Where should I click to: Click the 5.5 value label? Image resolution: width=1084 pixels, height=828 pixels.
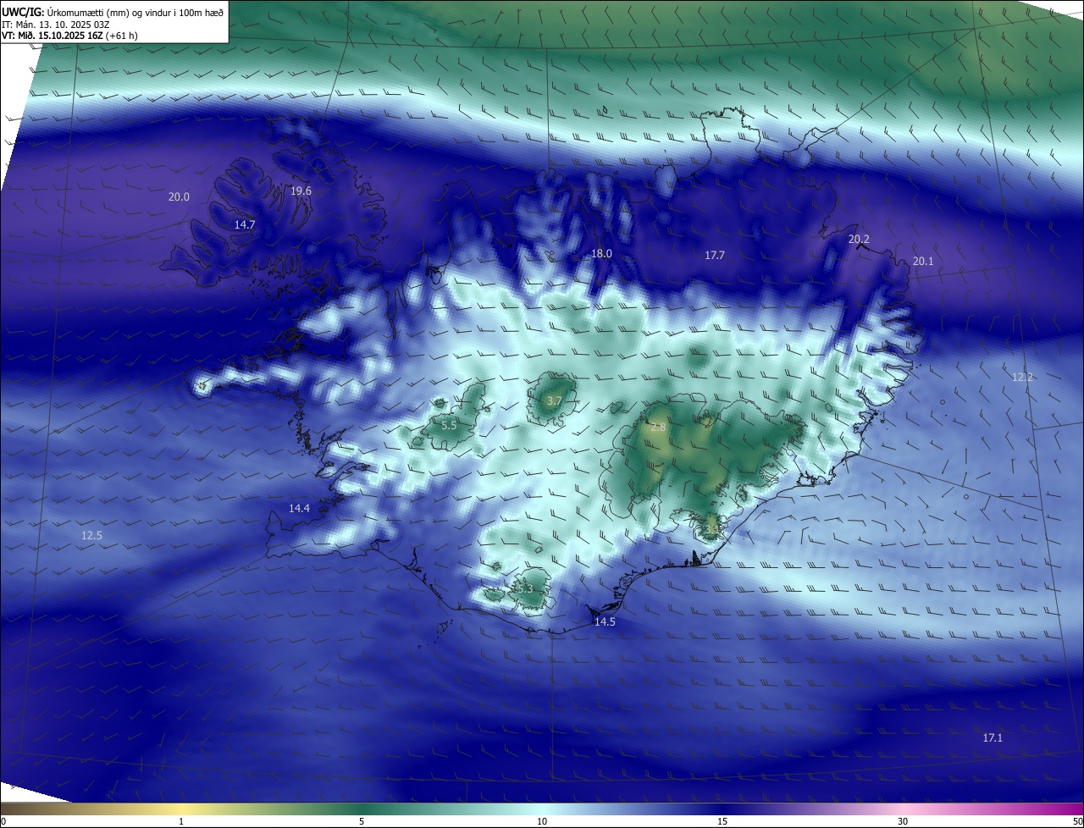coord(449,425)
